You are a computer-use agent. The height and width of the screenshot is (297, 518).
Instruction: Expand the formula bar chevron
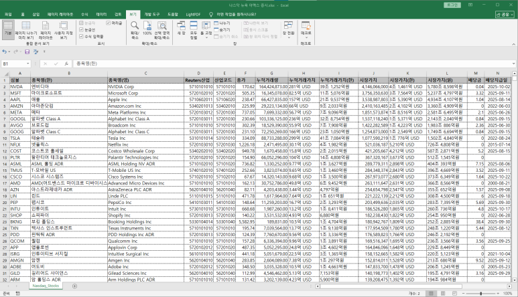(x=514, y=64)
